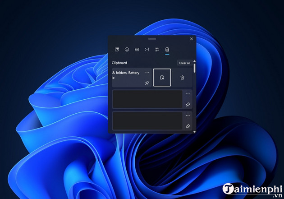Paste the third (dark) clipboard item

[147, 120]
